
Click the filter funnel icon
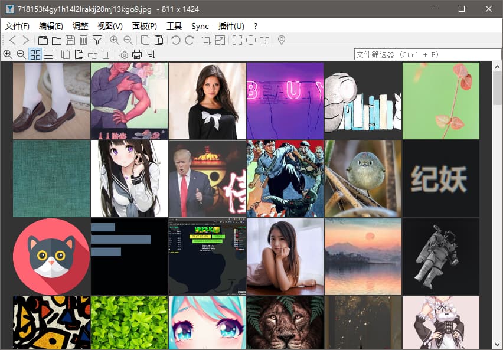click(x=97, y=40)
